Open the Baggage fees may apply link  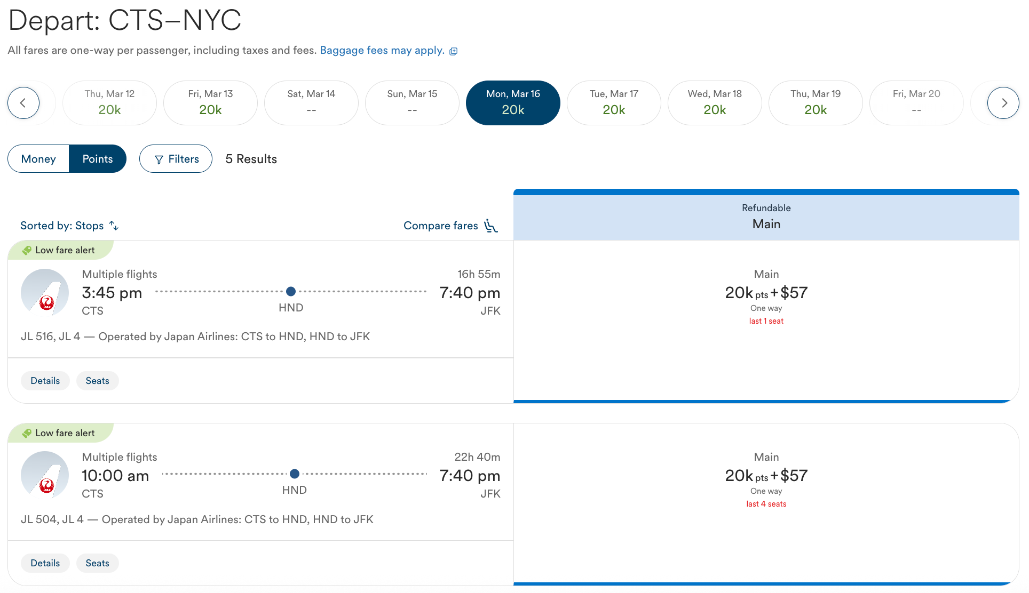(382, 51)
